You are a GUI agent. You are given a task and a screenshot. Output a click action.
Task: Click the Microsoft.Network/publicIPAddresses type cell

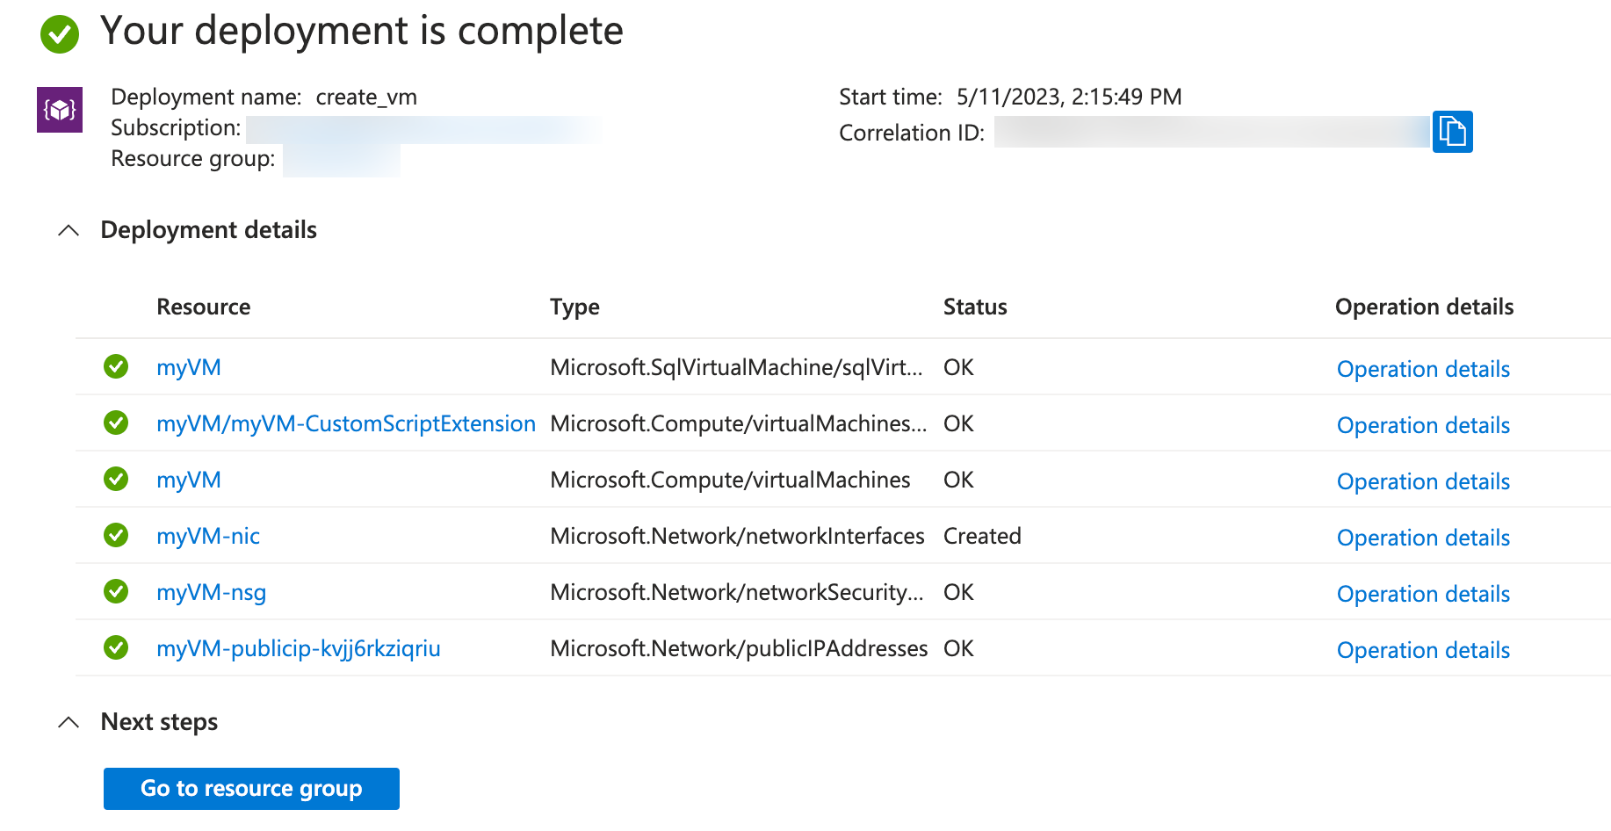tap(739, 648)
